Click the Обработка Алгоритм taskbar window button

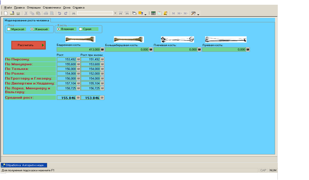point(24,165)
